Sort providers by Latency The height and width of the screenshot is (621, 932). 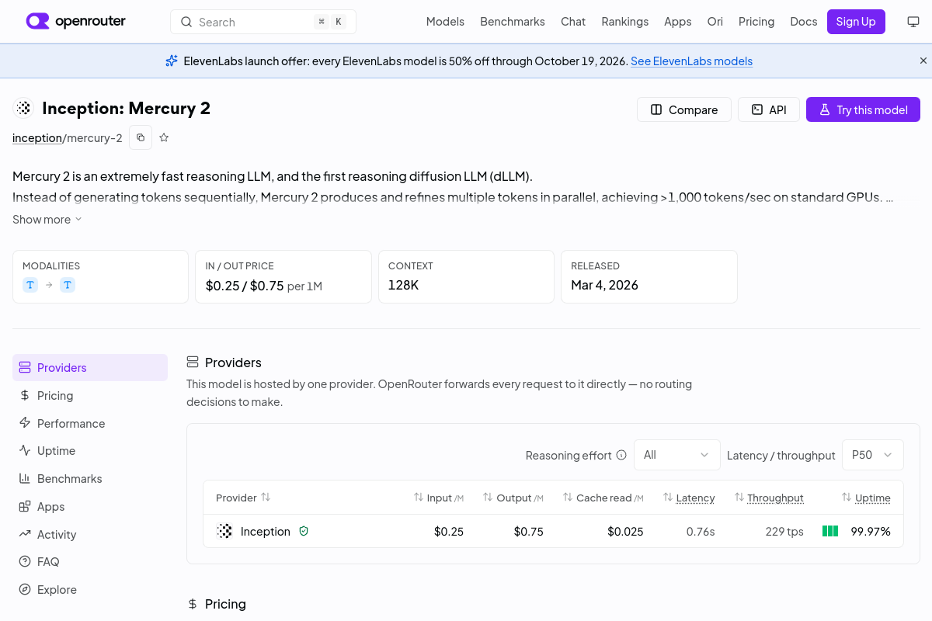click(x=689, y=498)
